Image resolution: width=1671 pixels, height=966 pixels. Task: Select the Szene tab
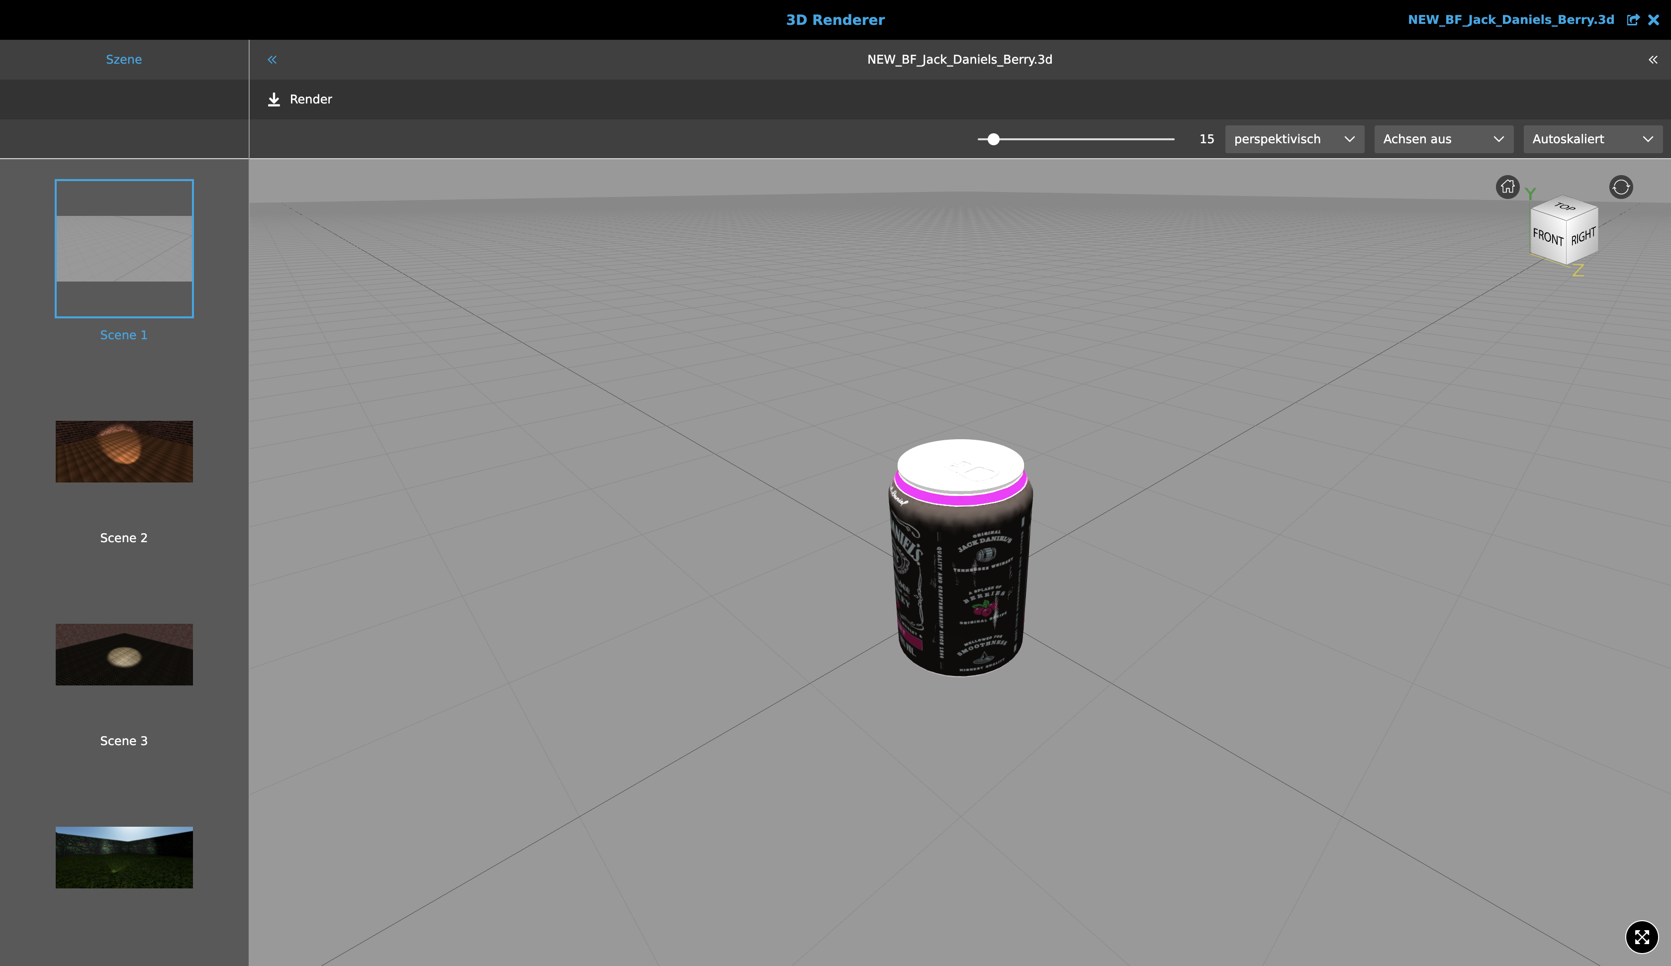pos(123,59)
